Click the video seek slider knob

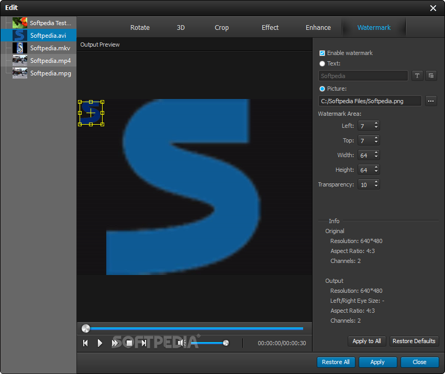click(x=86, y=328)
